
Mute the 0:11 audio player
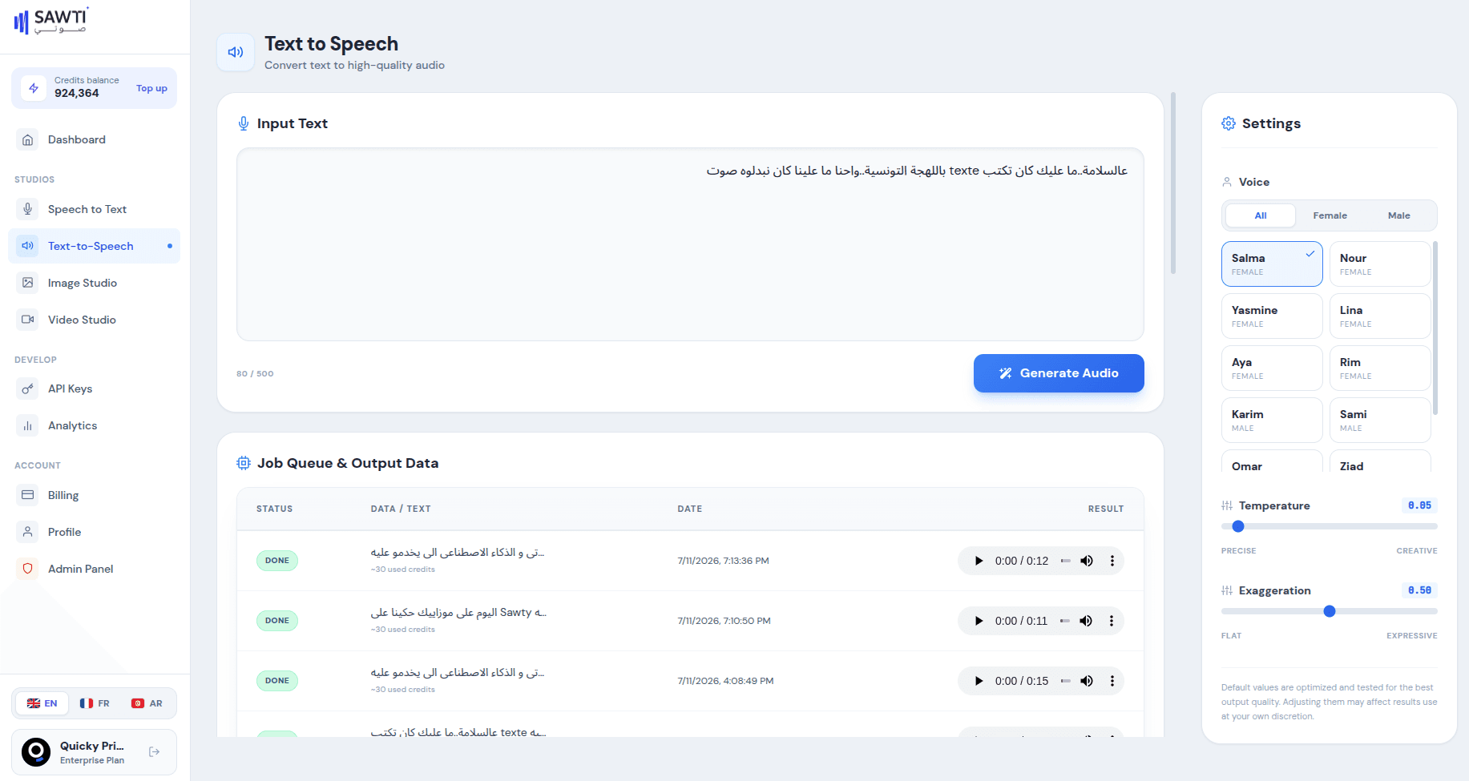1086,621
